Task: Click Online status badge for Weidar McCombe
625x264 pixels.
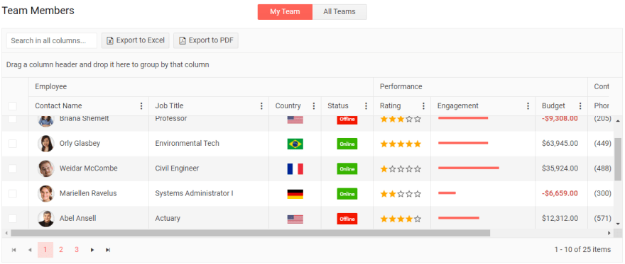Action: (x=347, y=168)
